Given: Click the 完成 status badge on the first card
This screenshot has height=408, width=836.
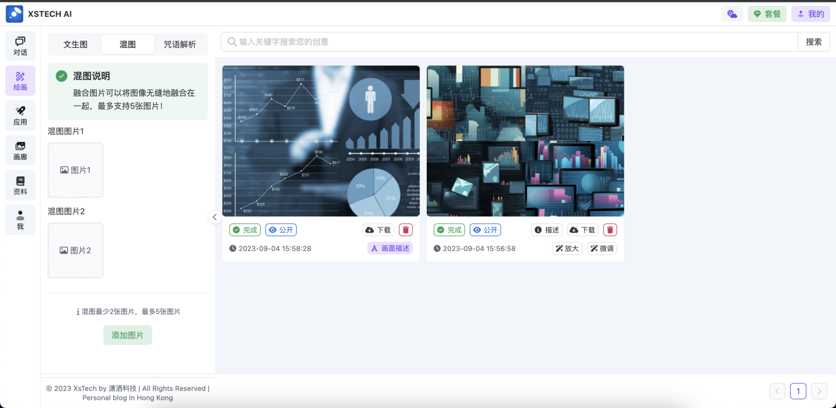Looking at the screenshot, I should pos(245,230).
